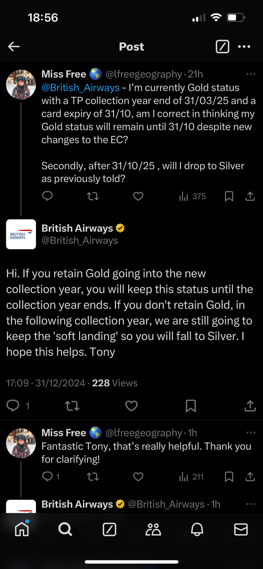263x569 pixels.
Task: Open the British Airways profile name
Action: tap(77, 228)
